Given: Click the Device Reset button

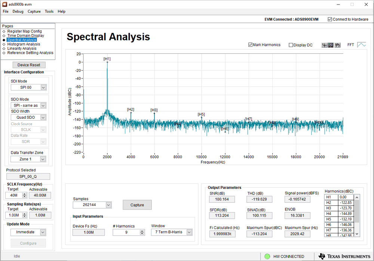Looking at the screenshot, I should coord(29,65).
